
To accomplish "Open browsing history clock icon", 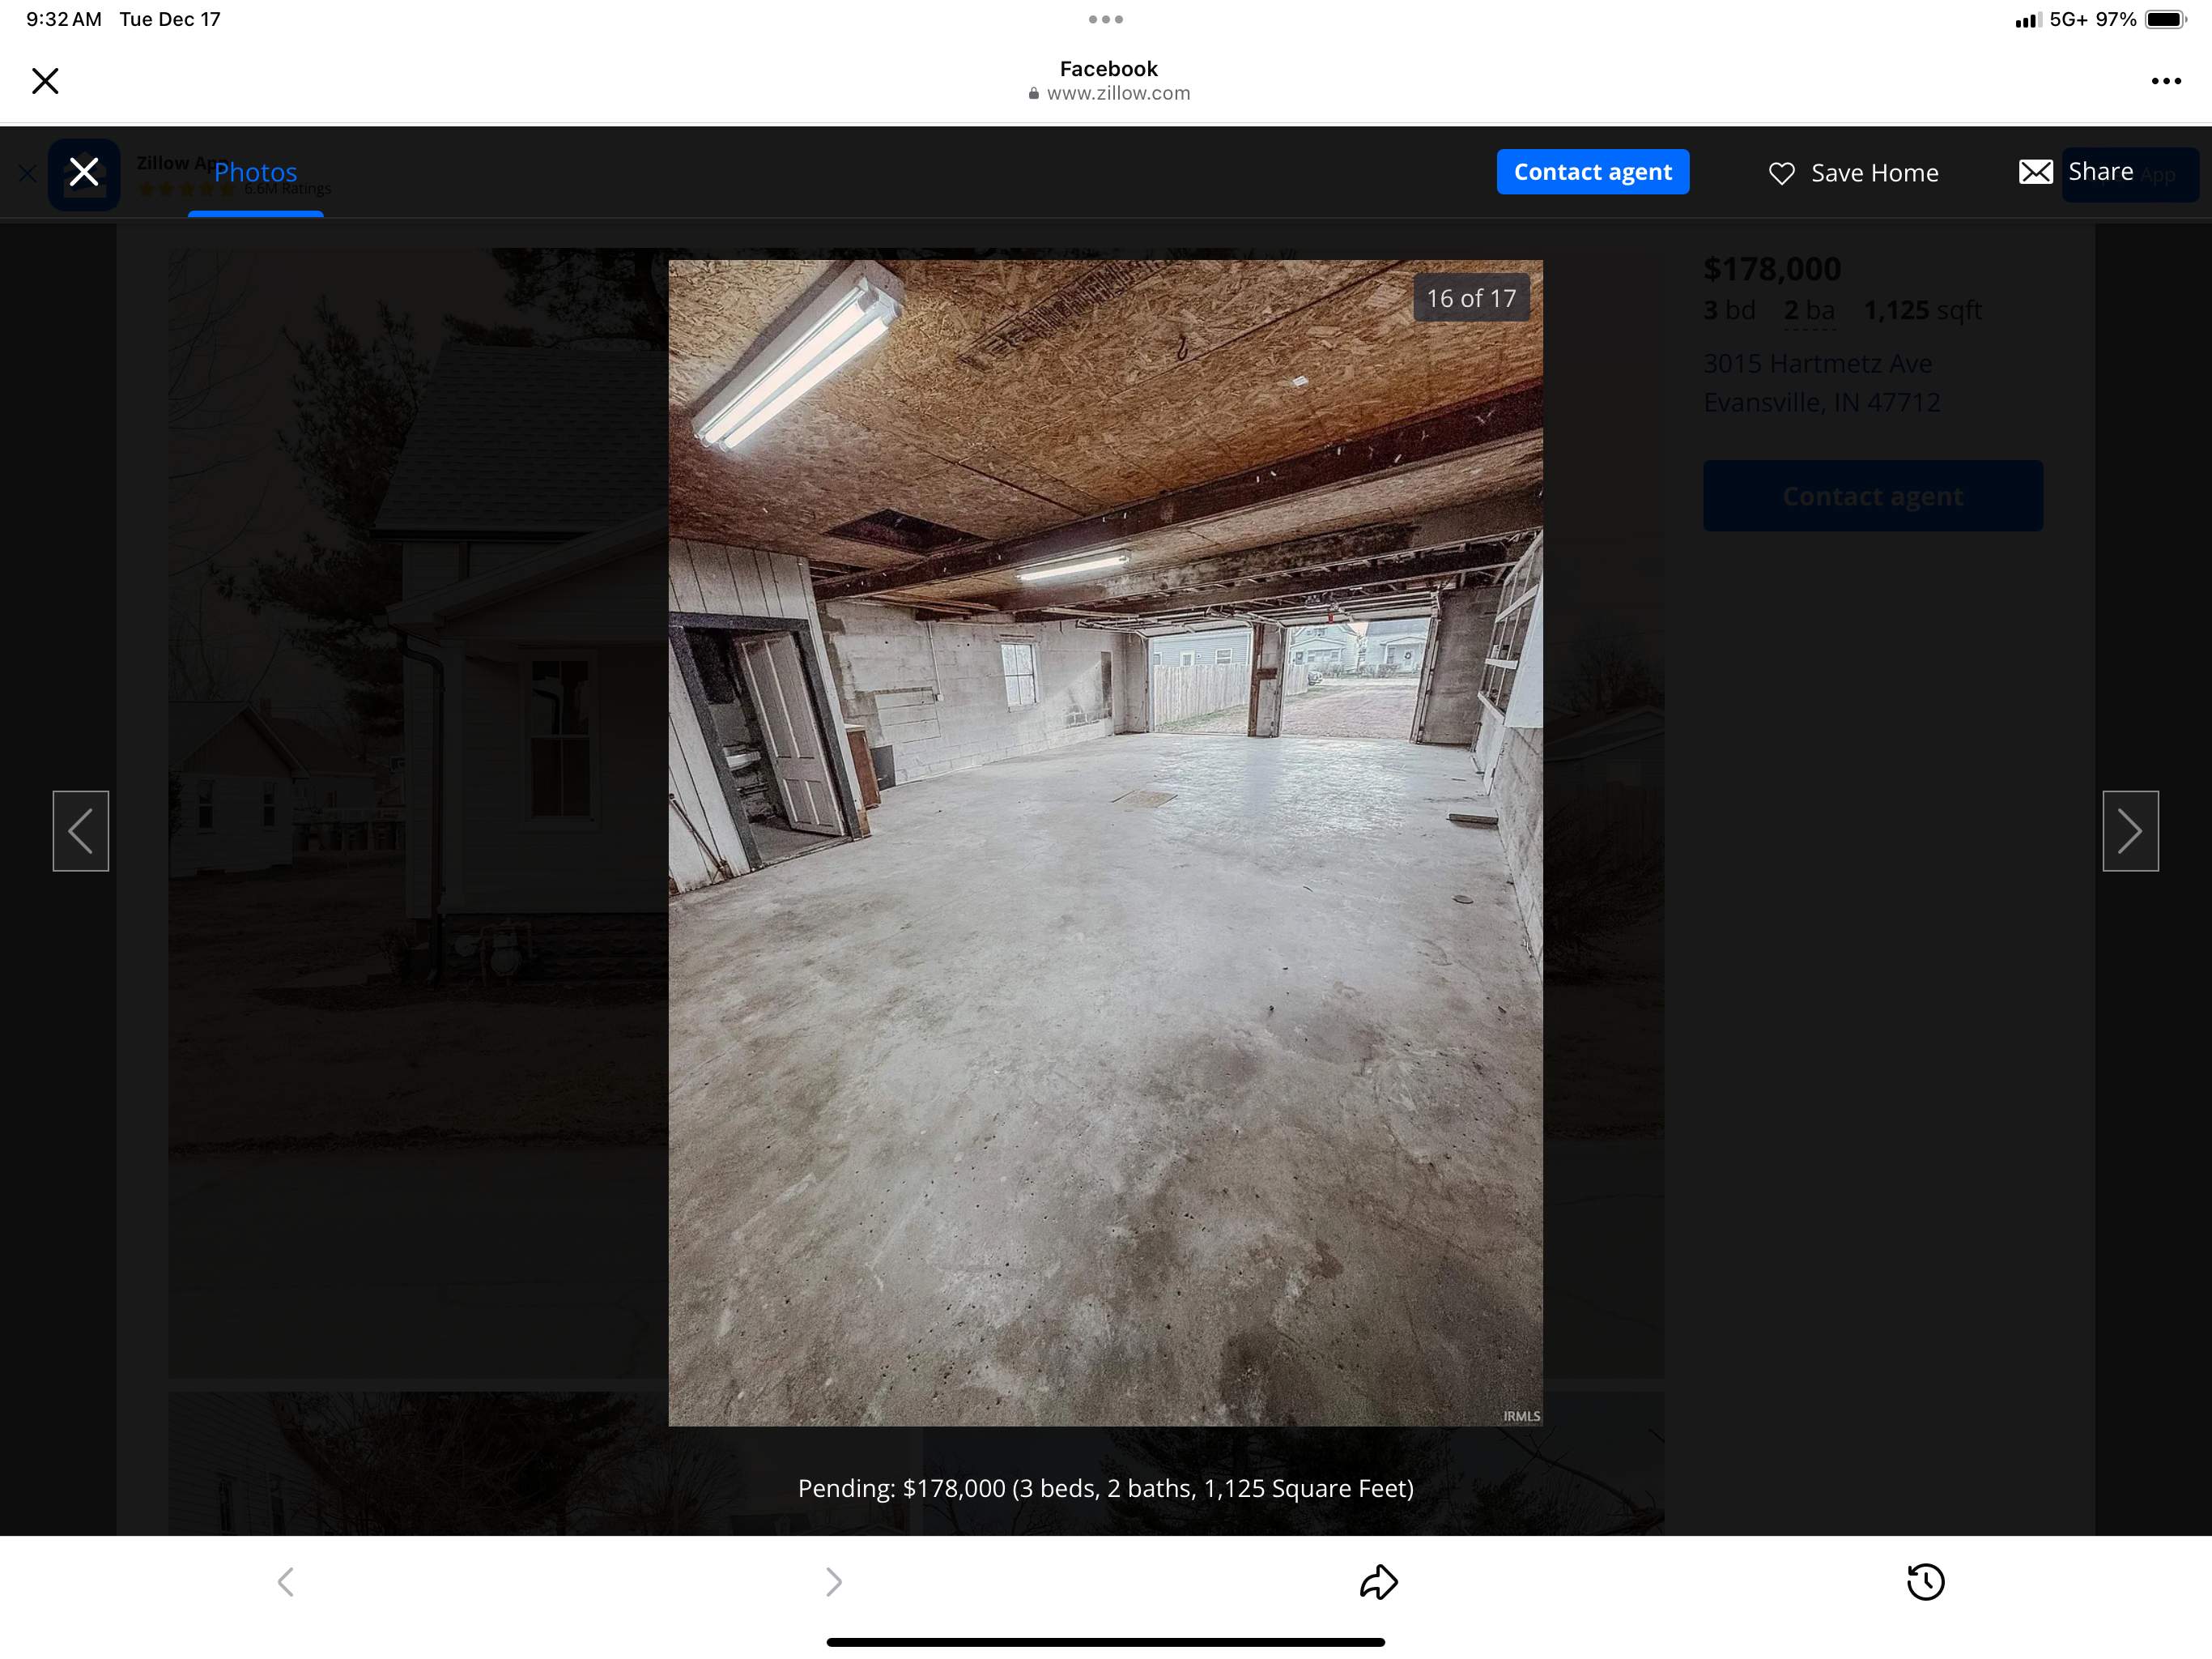I will (1925, 1581).
